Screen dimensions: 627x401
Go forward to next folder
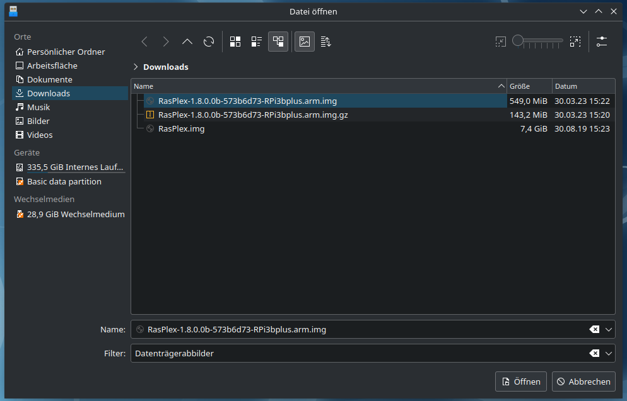coord(166,42)
